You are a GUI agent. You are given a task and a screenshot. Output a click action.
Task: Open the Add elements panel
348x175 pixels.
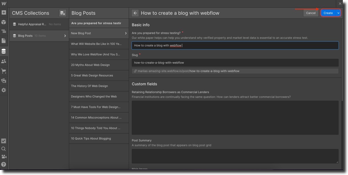point(4,13)
